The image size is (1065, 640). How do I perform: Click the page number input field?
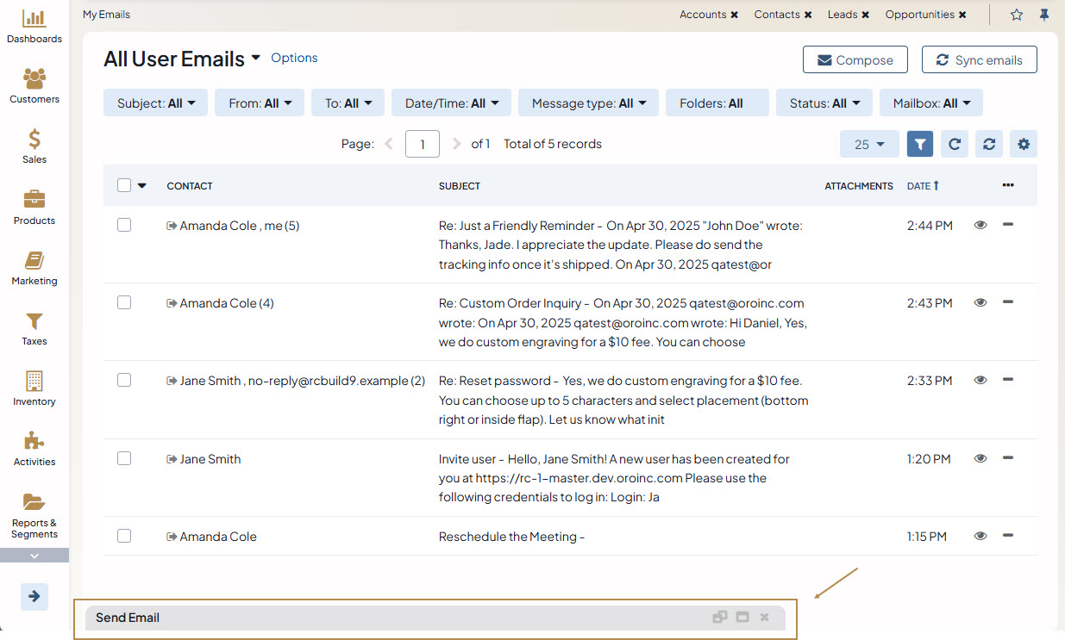coord(423,144)
